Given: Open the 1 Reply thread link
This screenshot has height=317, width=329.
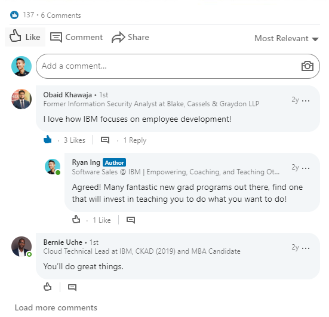Looking at the screenshot, I should point(135,140).
